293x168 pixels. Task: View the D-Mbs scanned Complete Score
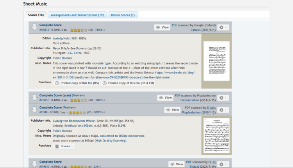tap(172, 110)
